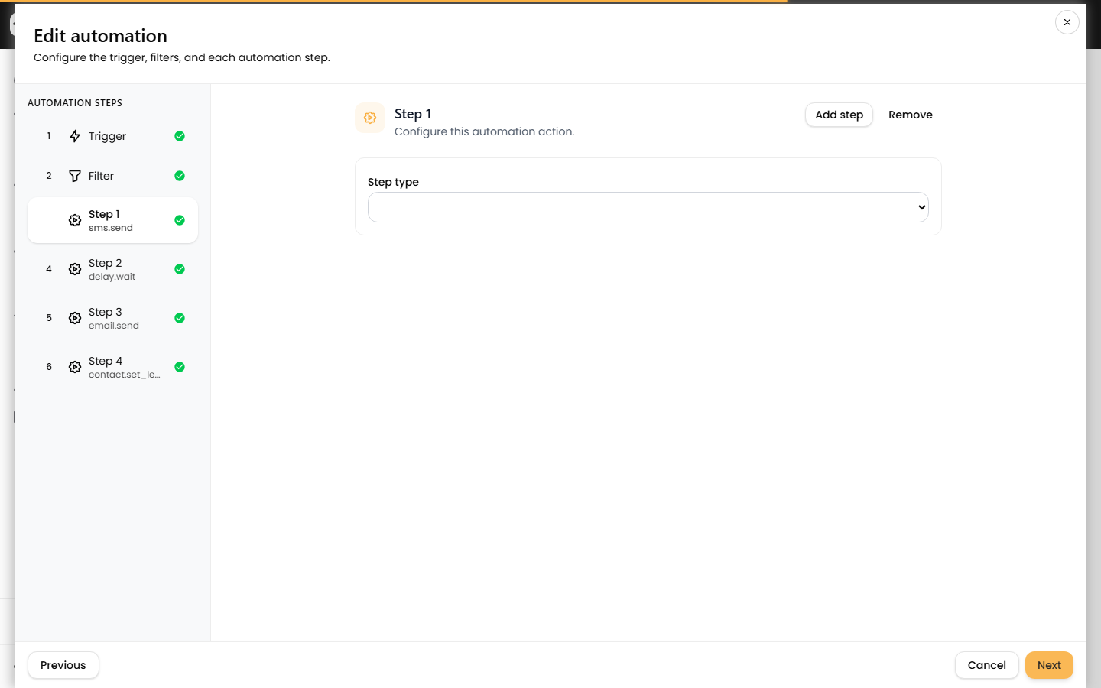Click the Trigger lightning bolt icon
This screenshot has height=688, width=1101.
pyautogui.click(x=75, y=136)
